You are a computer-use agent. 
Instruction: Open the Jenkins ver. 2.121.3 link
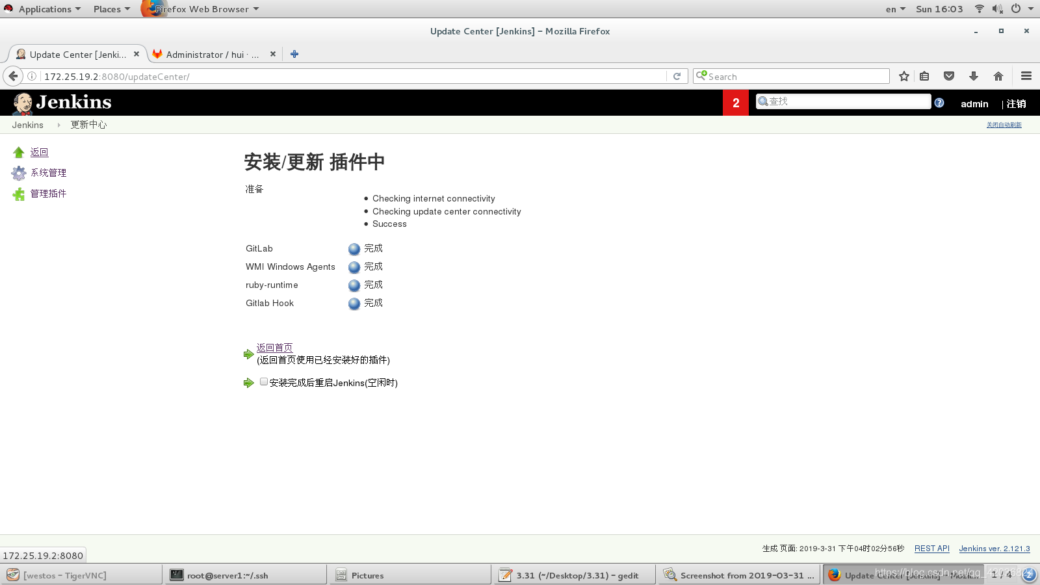click(994, 549)
